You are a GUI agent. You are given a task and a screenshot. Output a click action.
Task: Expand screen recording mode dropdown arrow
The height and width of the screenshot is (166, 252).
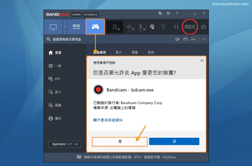[65, 27]
